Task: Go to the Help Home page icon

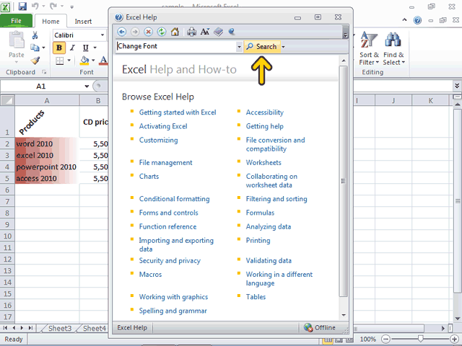Action: pyautogui.click(x=175, y=32)
